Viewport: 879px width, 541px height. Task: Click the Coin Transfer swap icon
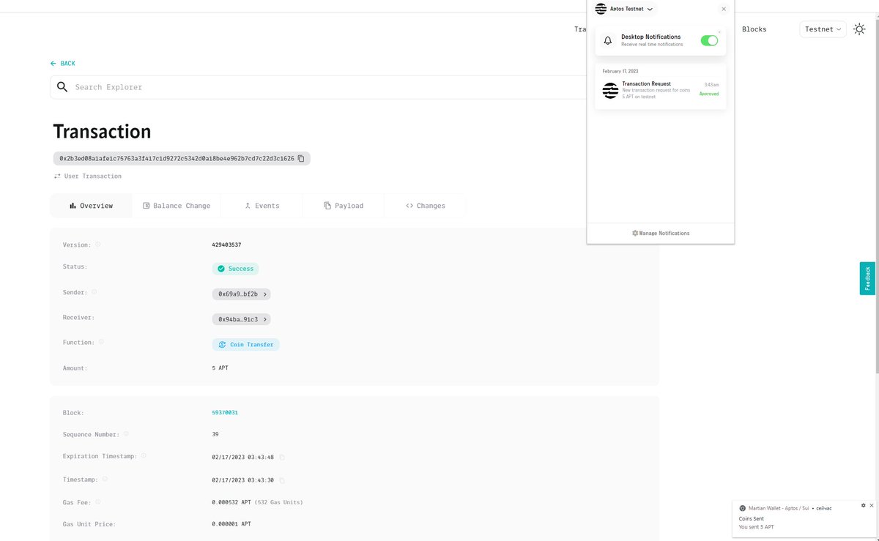223,345
